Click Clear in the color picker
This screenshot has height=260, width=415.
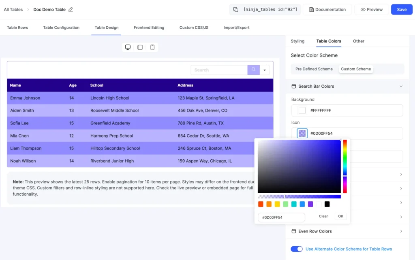coord(323,216)
